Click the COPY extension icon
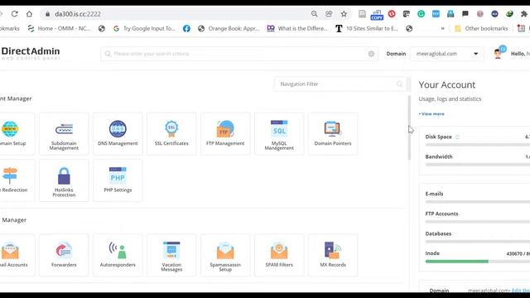530x298 pixels. coord(377,15)
